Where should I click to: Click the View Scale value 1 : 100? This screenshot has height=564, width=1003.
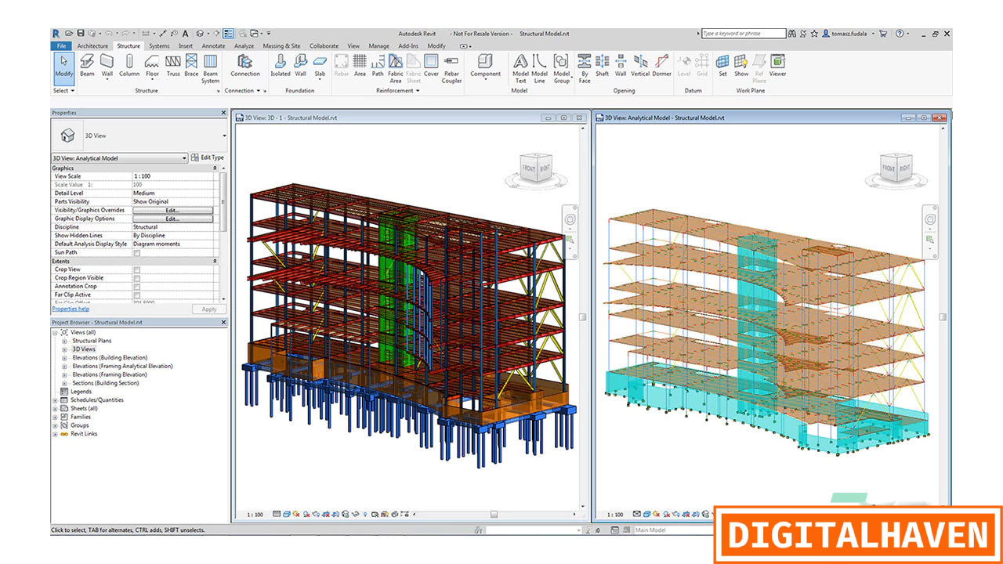point(141,176)
